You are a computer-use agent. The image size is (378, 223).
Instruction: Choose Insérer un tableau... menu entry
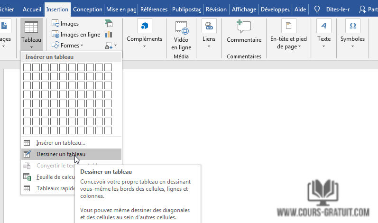[x=61, y=143]
